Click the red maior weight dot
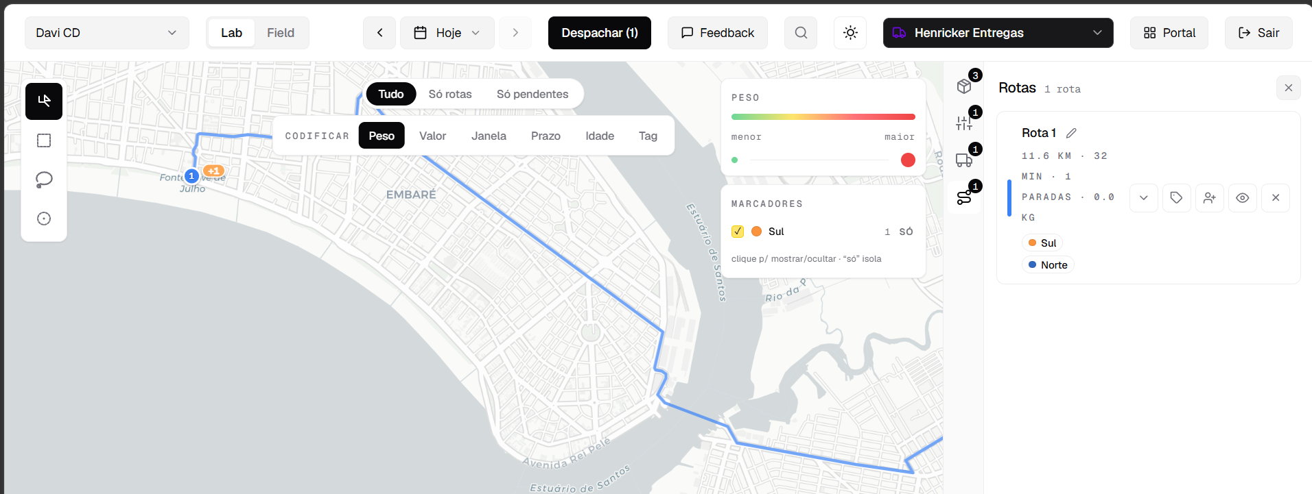Image resolution: width=1312 pixels, height=494 pixels. [x=908, y=160]
